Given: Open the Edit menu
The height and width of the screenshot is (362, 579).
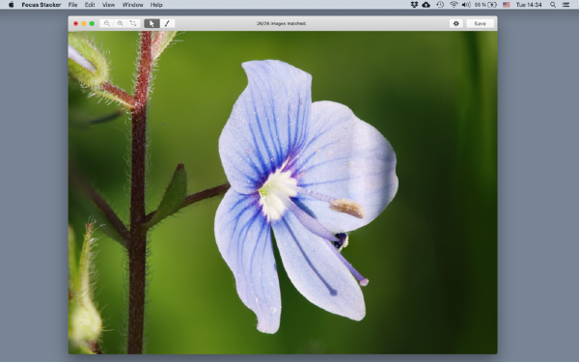Looking at the screenshot, I should pos(90,5).
